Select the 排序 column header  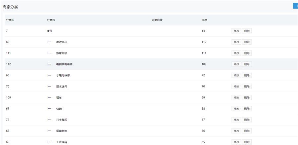point(204,20)
